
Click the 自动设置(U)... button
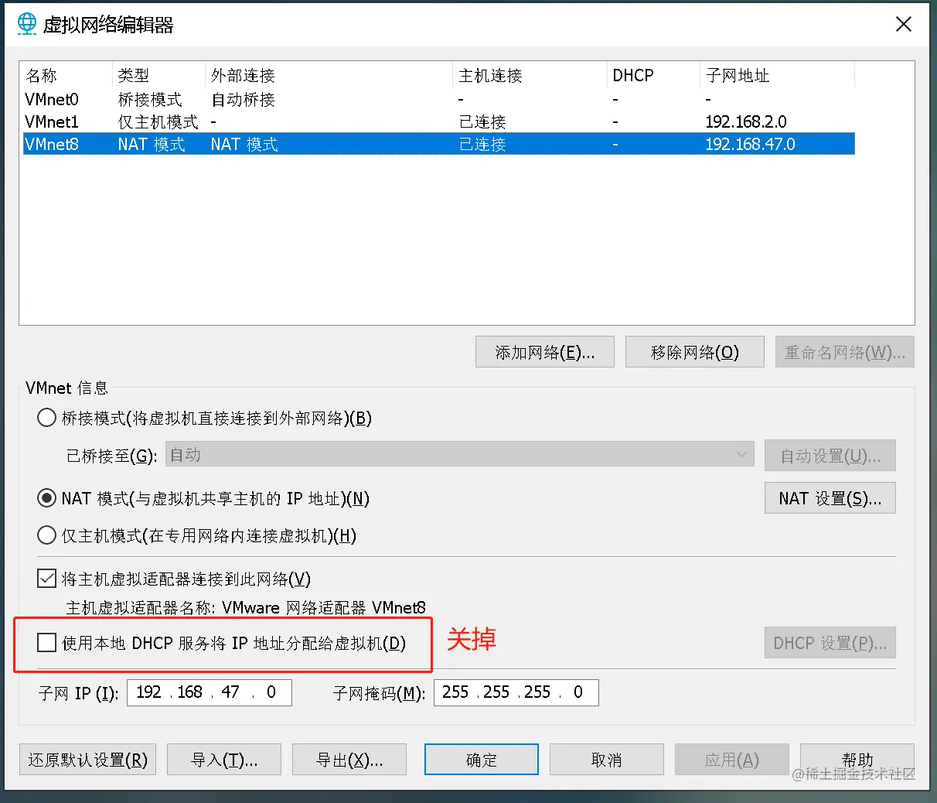(830, 456)
